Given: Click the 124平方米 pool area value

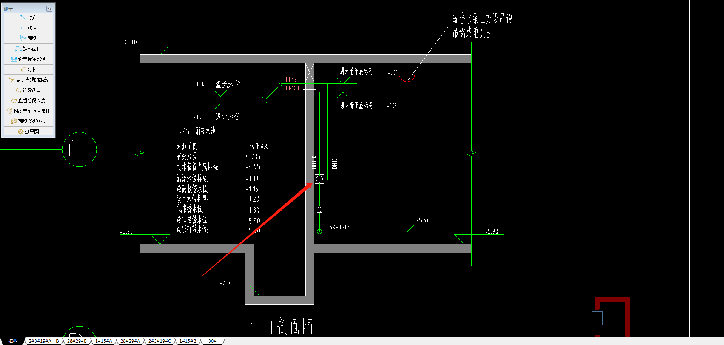Looking at the screenshot, I should click(257, 146).
